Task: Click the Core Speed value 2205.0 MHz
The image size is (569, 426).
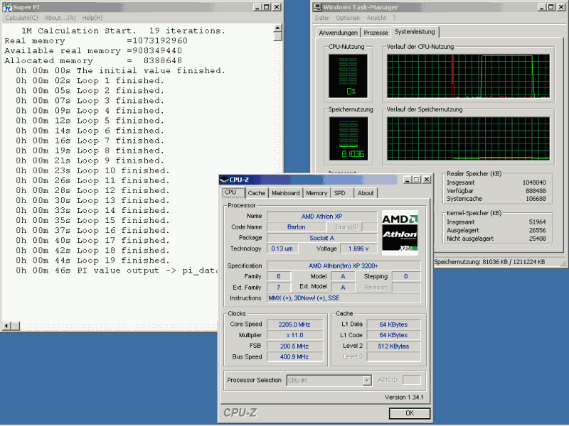Action: click(x=294, y=324)
